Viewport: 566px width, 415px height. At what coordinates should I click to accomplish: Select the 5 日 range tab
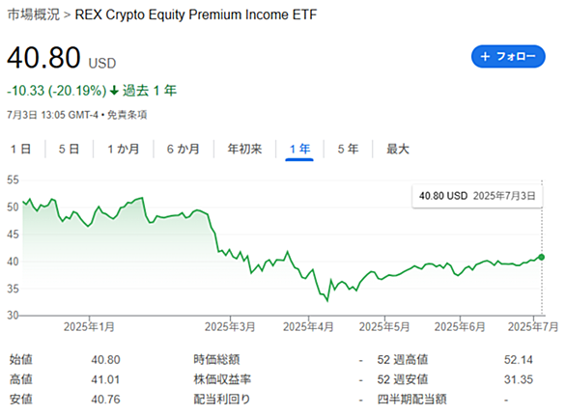tap(69, 149)
